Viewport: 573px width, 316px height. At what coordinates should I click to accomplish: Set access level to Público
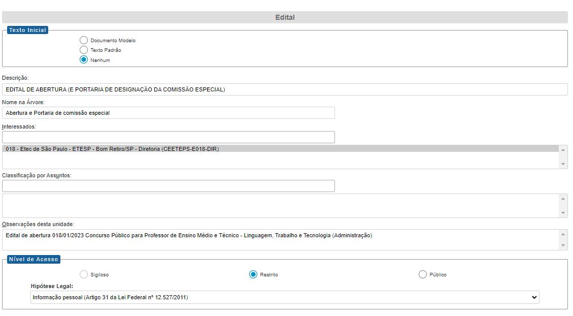[x=423, y=274]
